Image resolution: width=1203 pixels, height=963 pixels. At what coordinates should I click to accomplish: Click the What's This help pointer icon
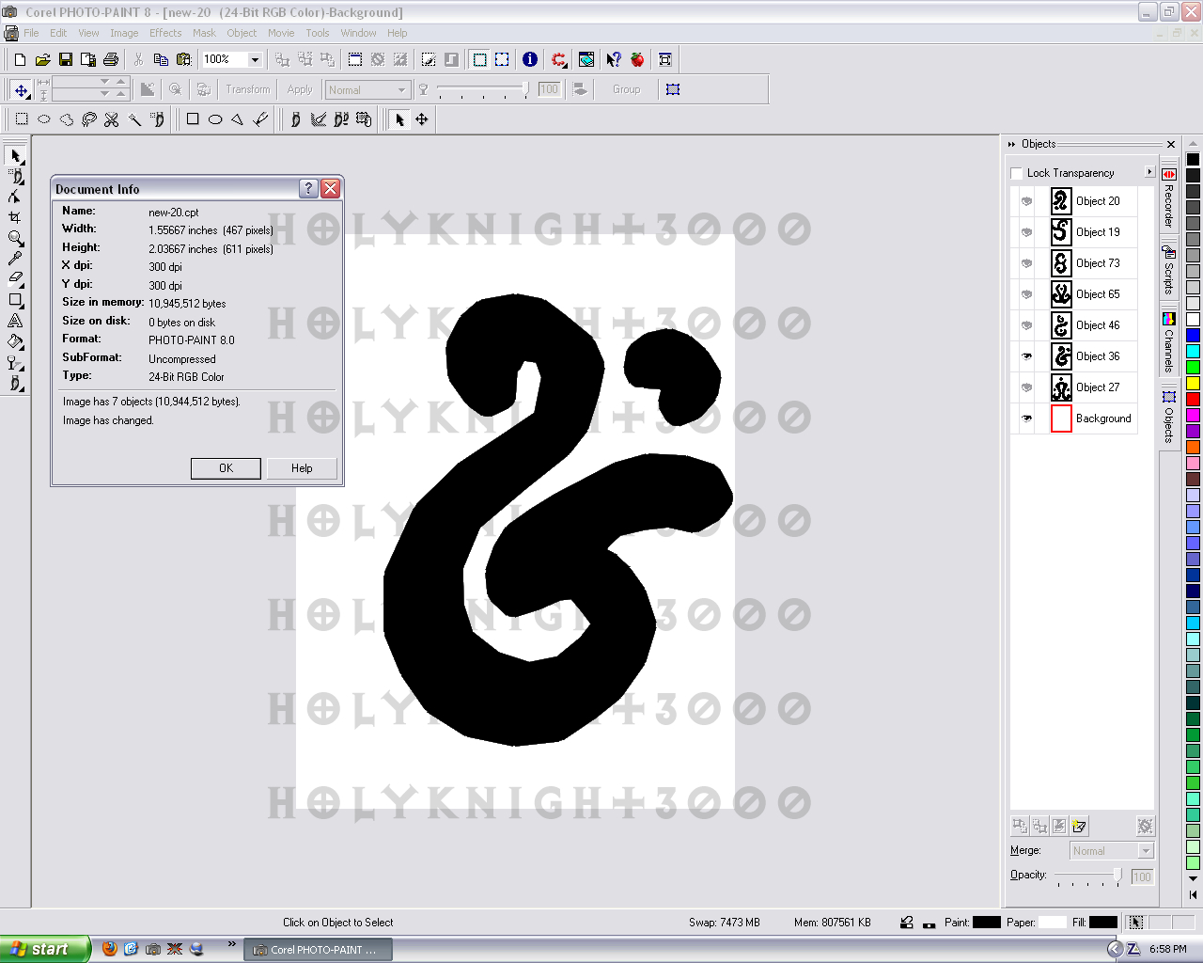pos(614,59)
